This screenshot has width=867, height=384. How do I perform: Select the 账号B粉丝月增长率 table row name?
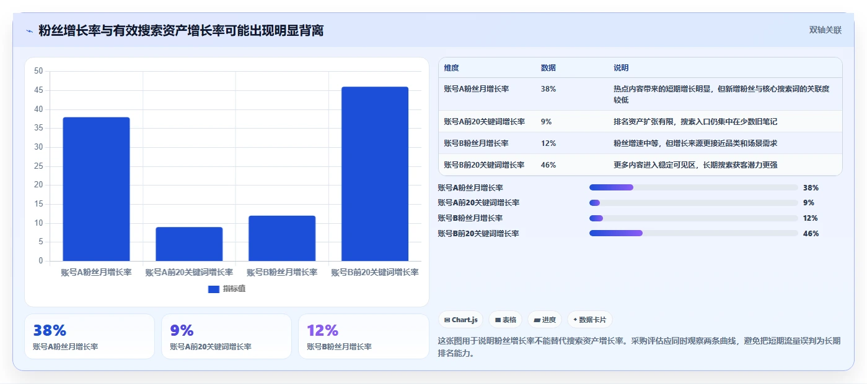pyautogui.click(x=477, y=143)
